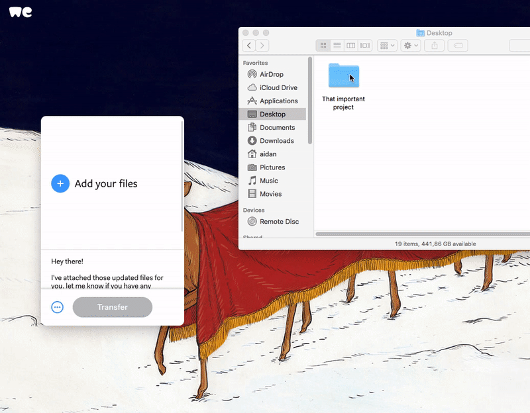Select Downloads in Finder sidebar
This screenshot has width=530, height=413.
(x=276, y=140)
